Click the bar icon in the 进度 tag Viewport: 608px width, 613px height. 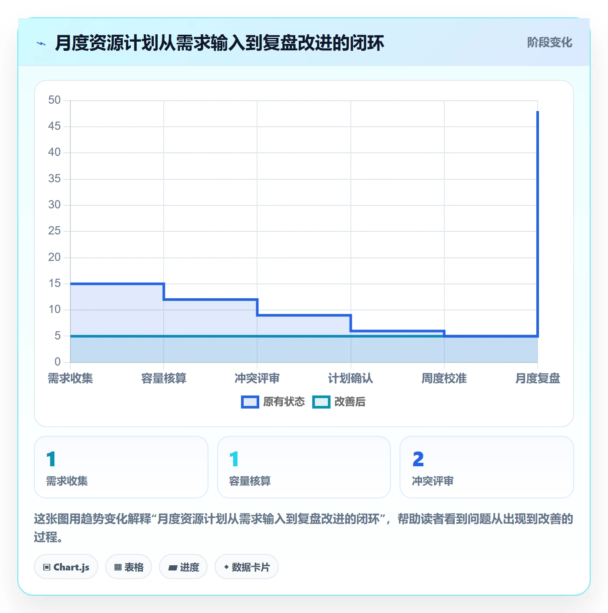click(173, 567)
